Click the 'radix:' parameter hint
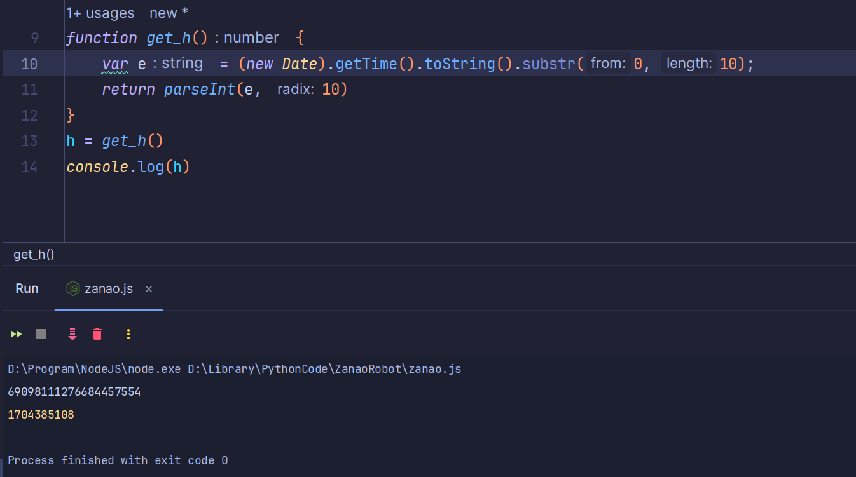 pos(296,90)
